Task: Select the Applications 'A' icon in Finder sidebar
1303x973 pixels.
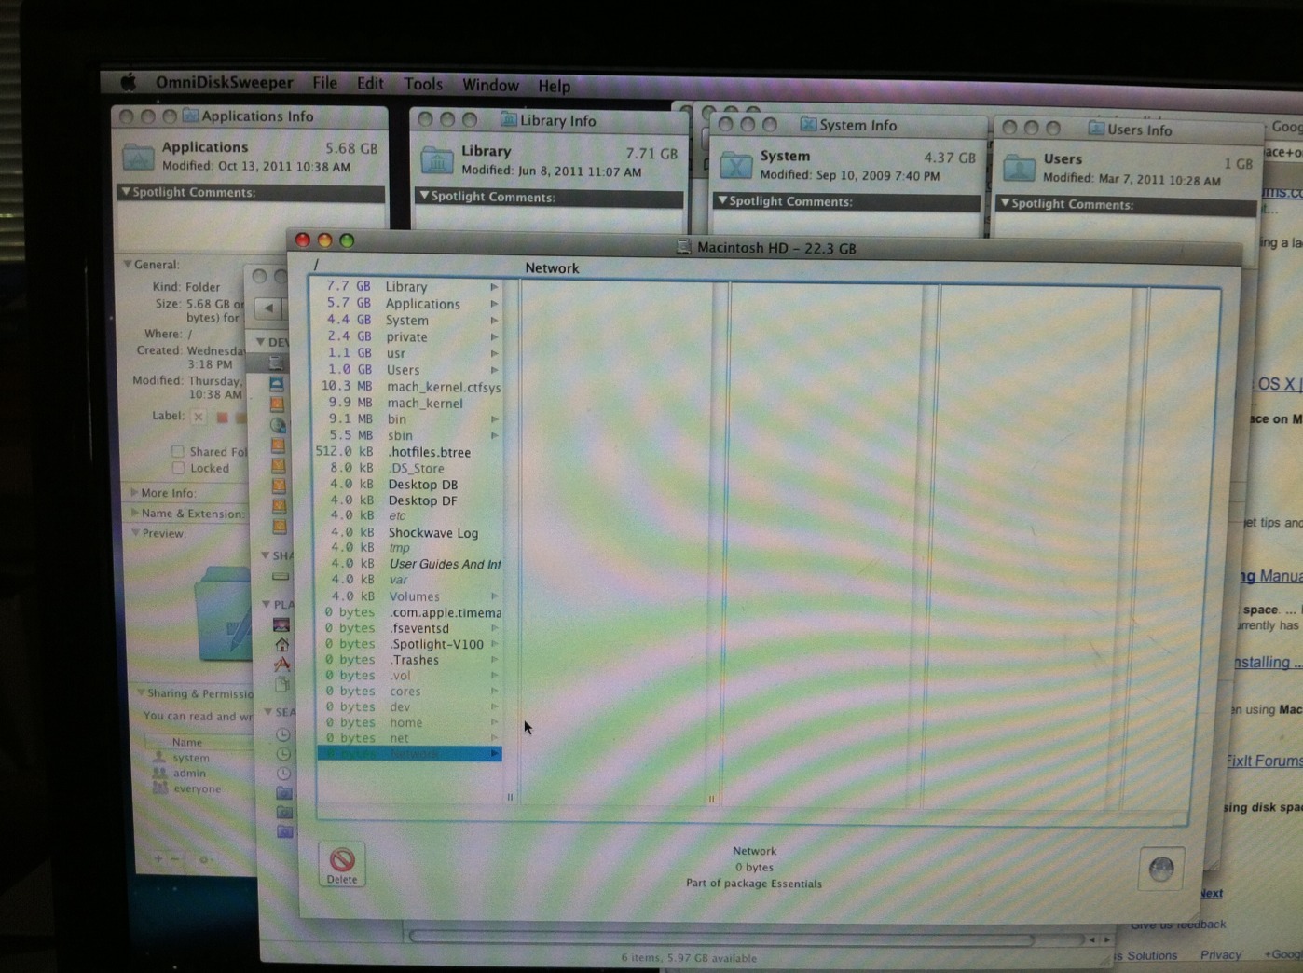Action: point(281,664)
